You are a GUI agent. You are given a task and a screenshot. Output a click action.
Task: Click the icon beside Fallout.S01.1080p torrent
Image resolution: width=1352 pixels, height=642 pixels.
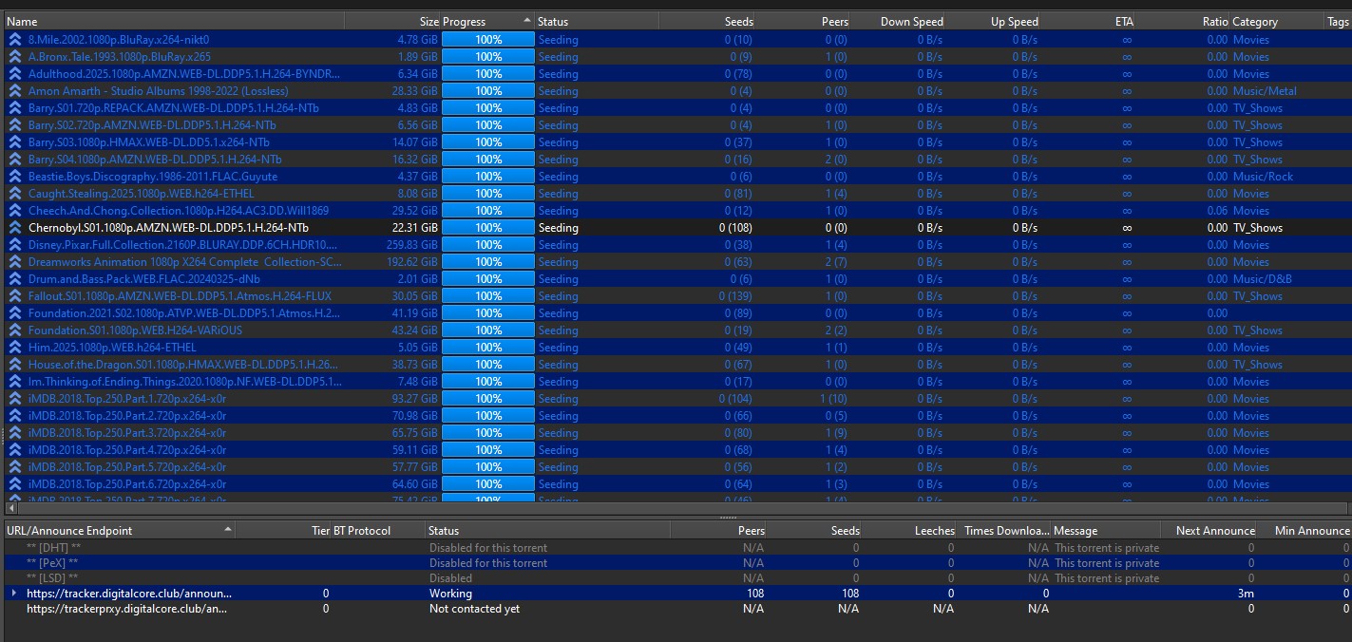pyautogui.click(x=14, y=296)
